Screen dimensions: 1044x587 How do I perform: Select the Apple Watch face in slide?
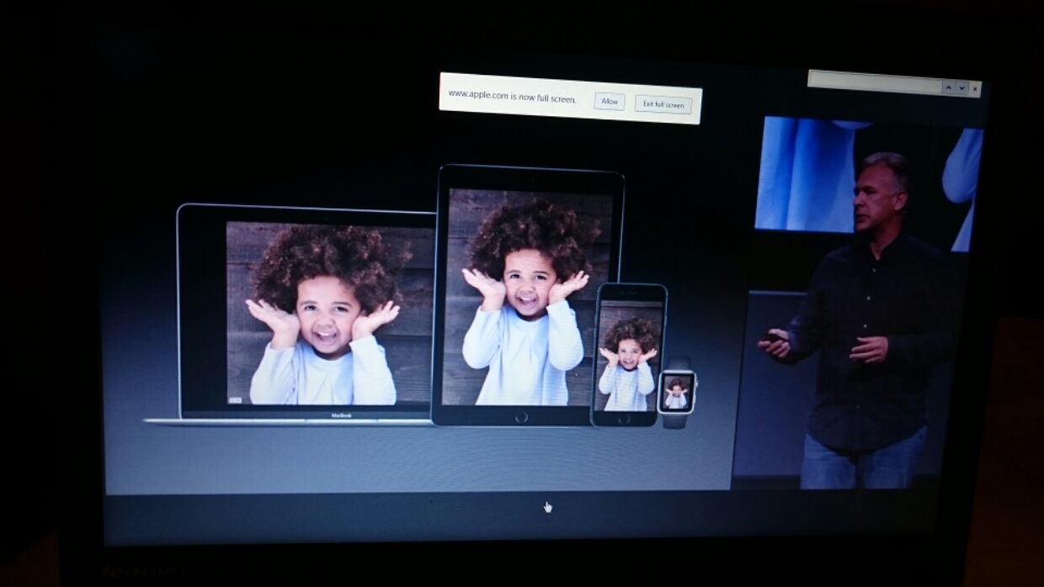point(676,391)
